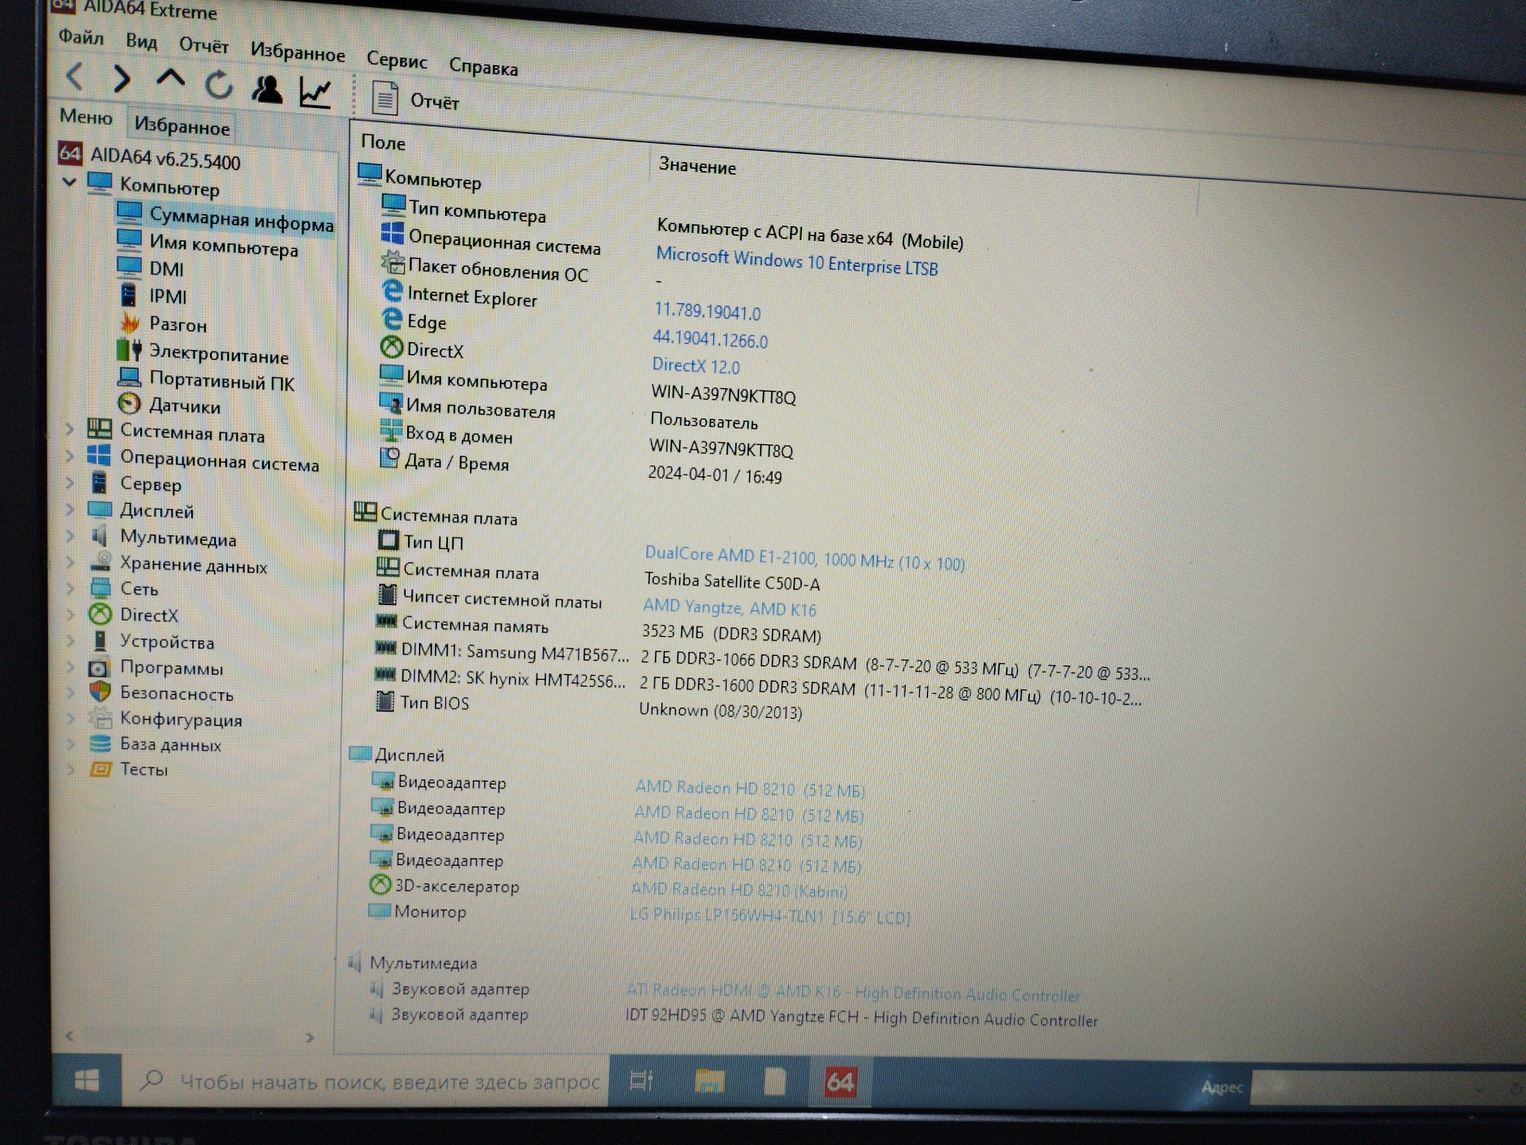
Task: Open the Отчёт menu
Action: pos(203,45)
